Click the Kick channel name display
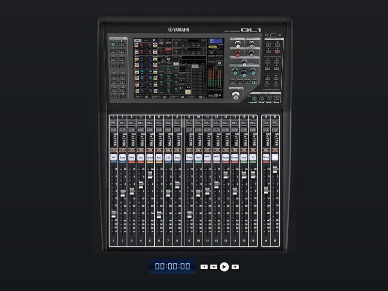Screen dimensions: 388x291 [113, 157]
